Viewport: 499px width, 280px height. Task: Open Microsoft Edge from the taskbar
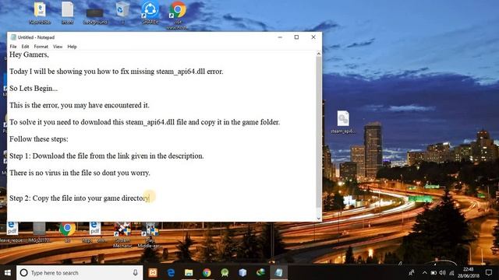171,273
